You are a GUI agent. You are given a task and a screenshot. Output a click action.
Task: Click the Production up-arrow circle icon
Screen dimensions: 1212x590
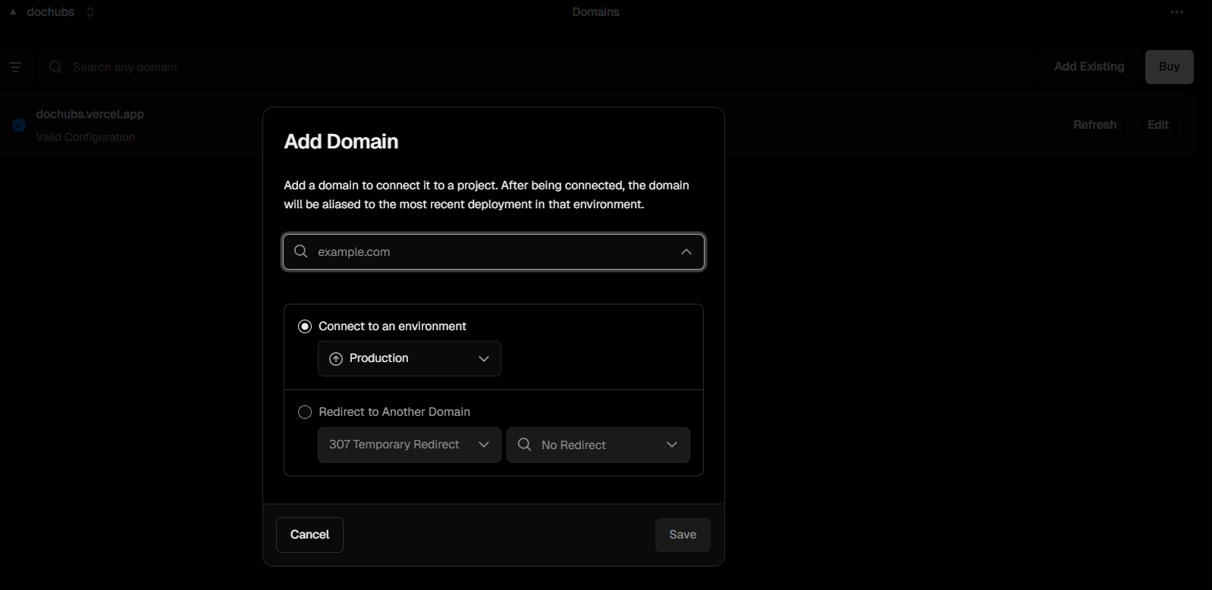click(x=336, y=359)
